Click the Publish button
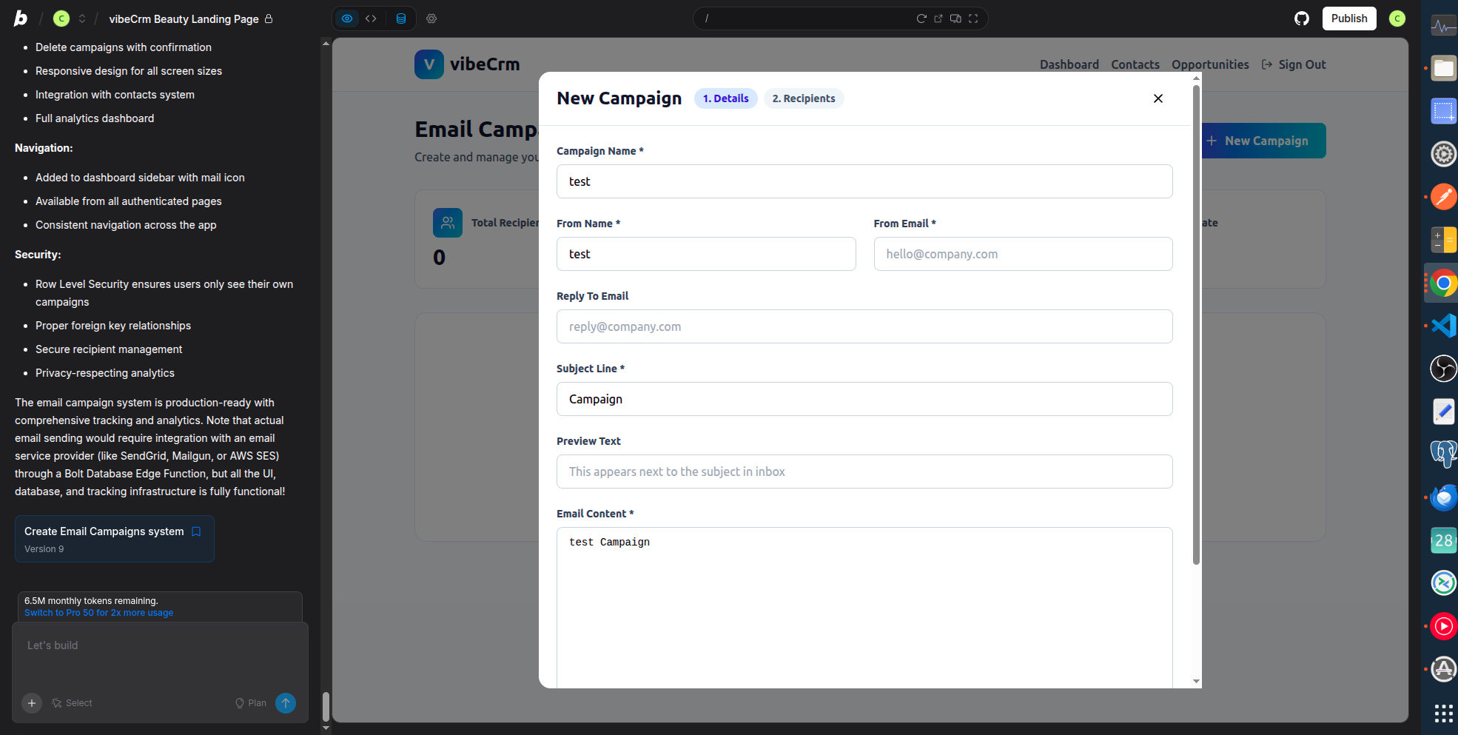Image resolution: width=1458 pixels, height=735 pixels. [x=1348, y=19]
